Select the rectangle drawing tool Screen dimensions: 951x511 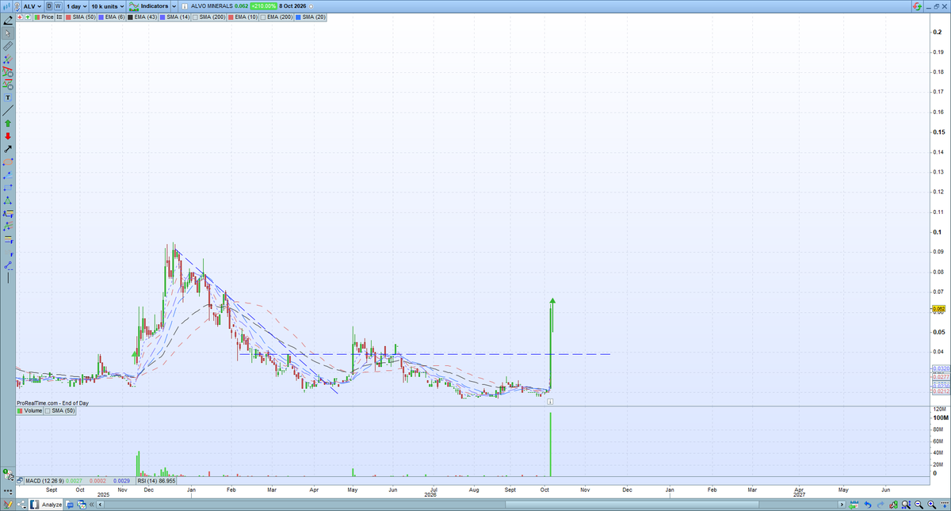[x=8, y=188]
